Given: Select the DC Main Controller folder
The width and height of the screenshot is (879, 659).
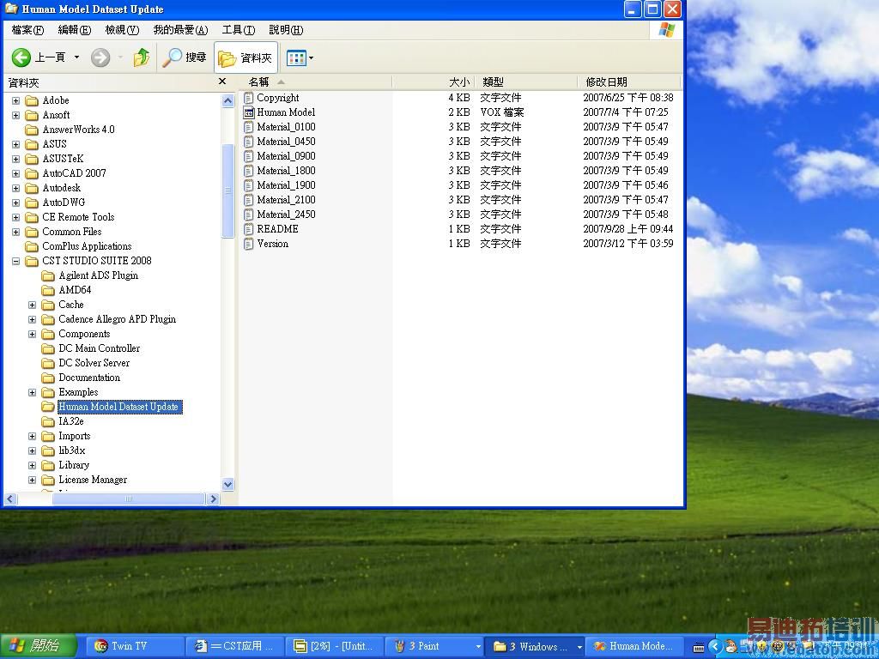Looking at the screenshot, I should [100, 348].
